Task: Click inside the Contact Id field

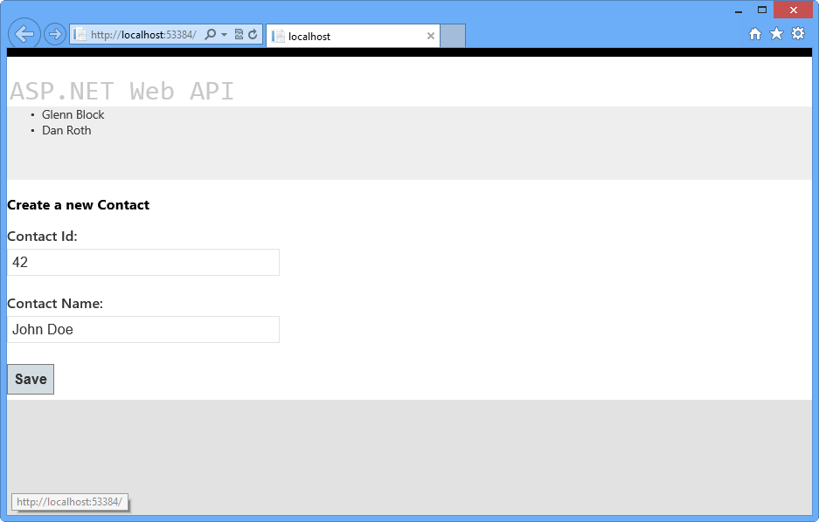Action: pyautogui.click(x=143, y=262)
